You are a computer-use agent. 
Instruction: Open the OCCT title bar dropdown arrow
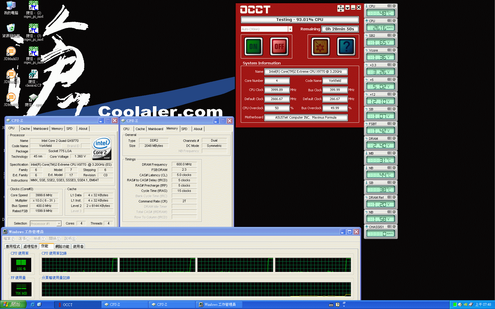[x=348, y=8]
